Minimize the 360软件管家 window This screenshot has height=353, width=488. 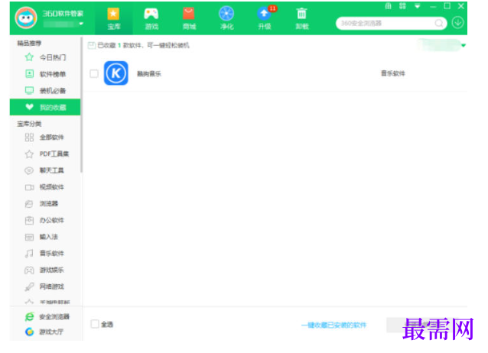tap(433, 6)
